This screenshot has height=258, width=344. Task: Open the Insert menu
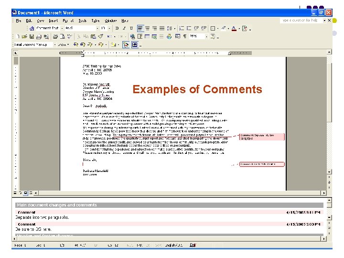click(x=54, y=21)
